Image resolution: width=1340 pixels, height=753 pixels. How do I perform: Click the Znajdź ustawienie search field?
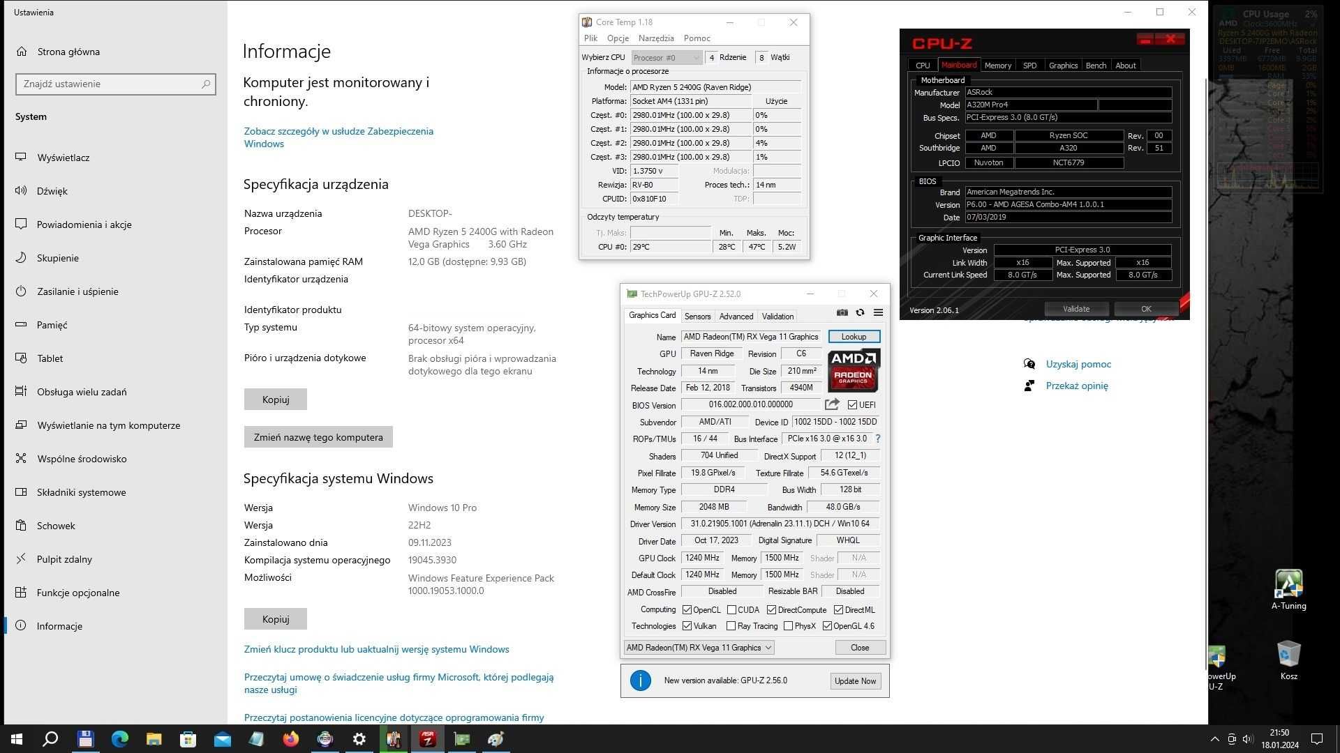[x=116, y=84]
